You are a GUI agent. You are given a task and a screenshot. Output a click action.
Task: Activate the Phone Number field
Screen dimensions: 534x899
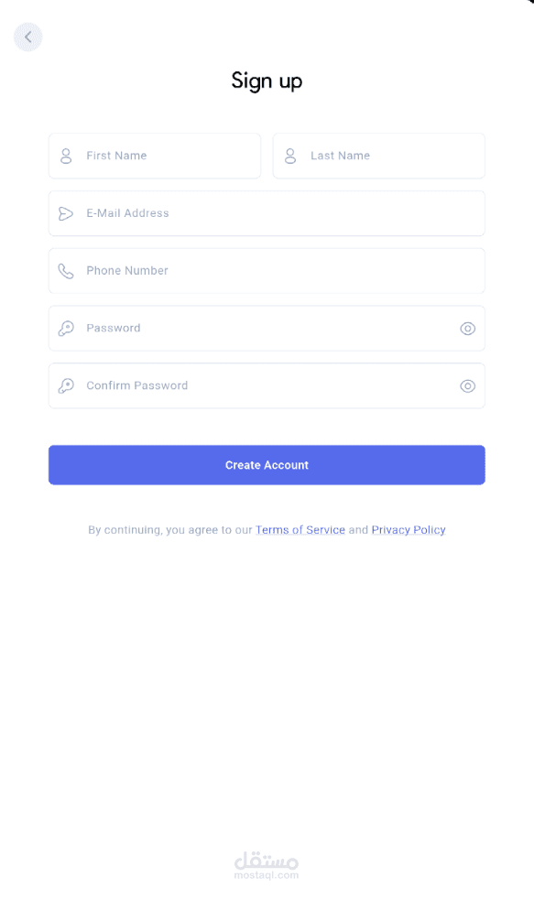tap(267, 271)
